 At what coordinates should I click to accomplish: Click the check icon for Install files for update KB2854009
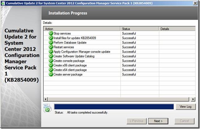51,38
